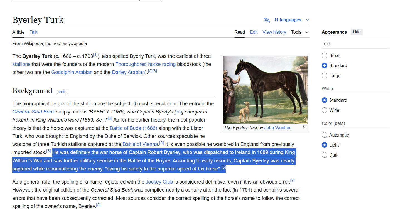Open the Jockey Club link

(159, 182)
